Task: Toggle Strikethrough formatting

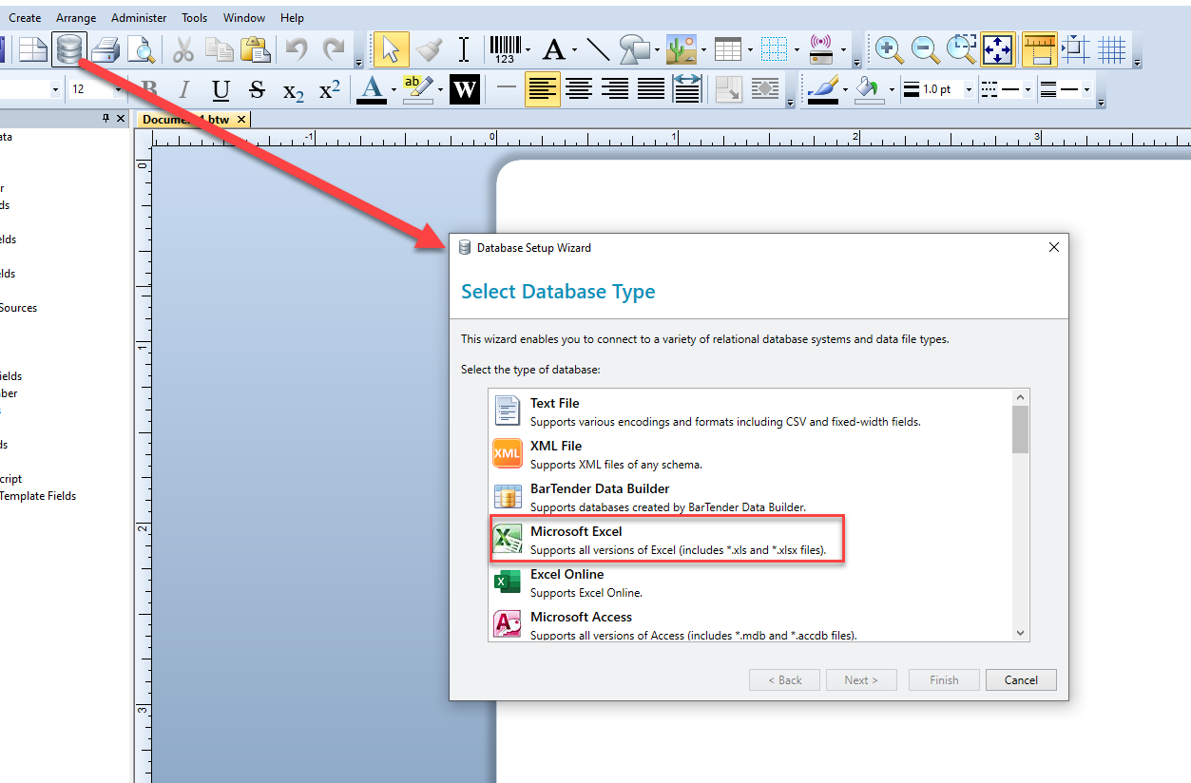Action: pyautogui.click(x=257, y=89)
